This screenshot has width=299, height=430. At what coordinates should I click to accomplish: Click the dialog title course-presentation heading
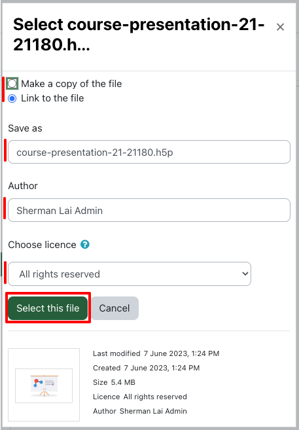(139, 34)
